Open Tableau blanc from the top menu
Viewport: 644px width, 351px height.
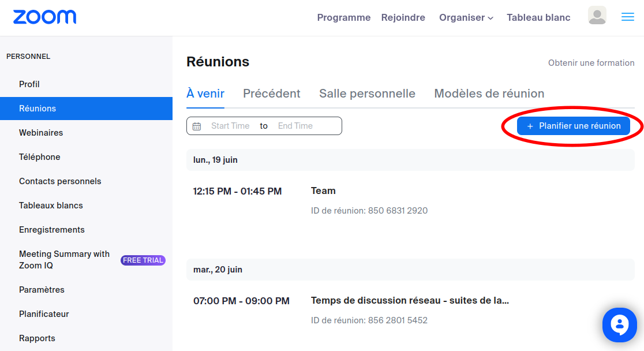[538, 17]
